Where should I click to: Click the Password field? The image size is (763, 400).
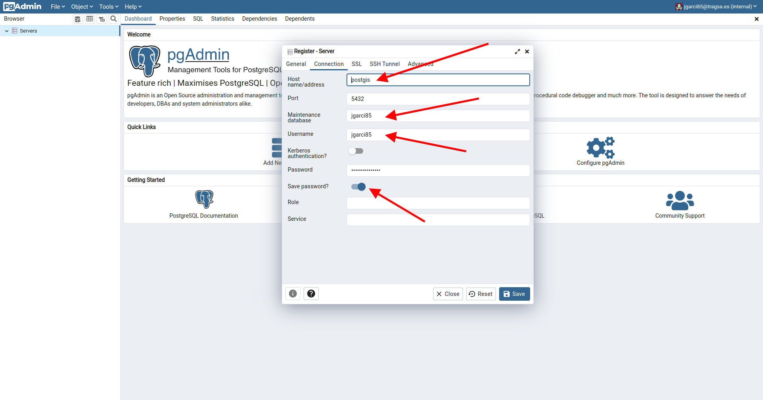click(x=438, y=170)
